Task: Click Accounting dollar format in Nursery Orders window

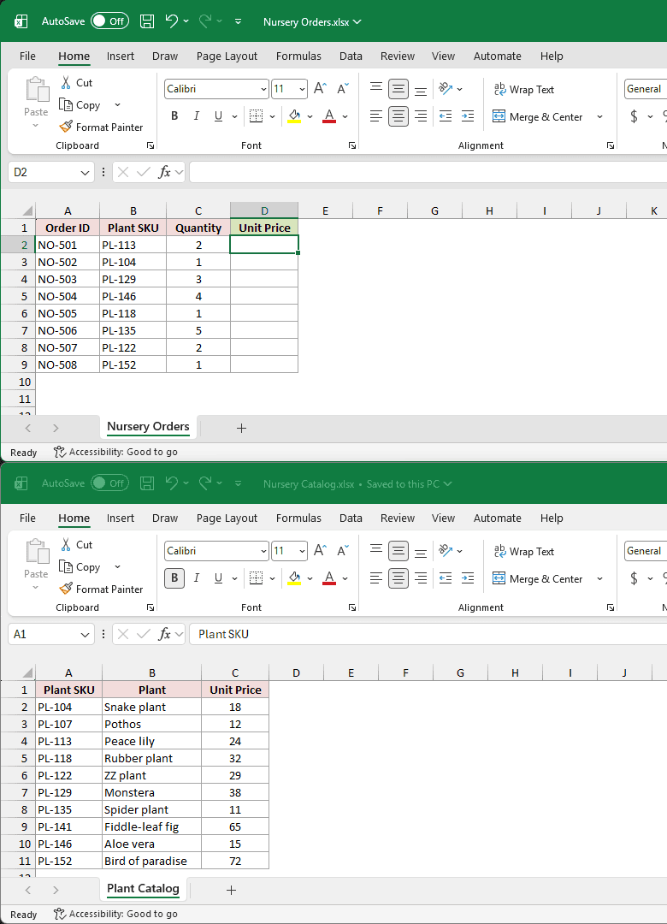Action: (634, 116)
